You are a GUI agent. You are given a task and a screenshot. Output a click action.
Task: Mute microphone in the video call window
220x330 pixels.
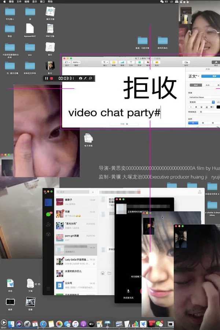pos(128,291)
